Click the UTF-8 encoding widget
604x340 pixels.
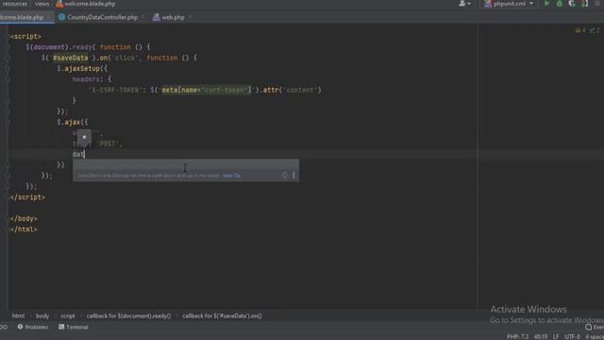point(573,336)
